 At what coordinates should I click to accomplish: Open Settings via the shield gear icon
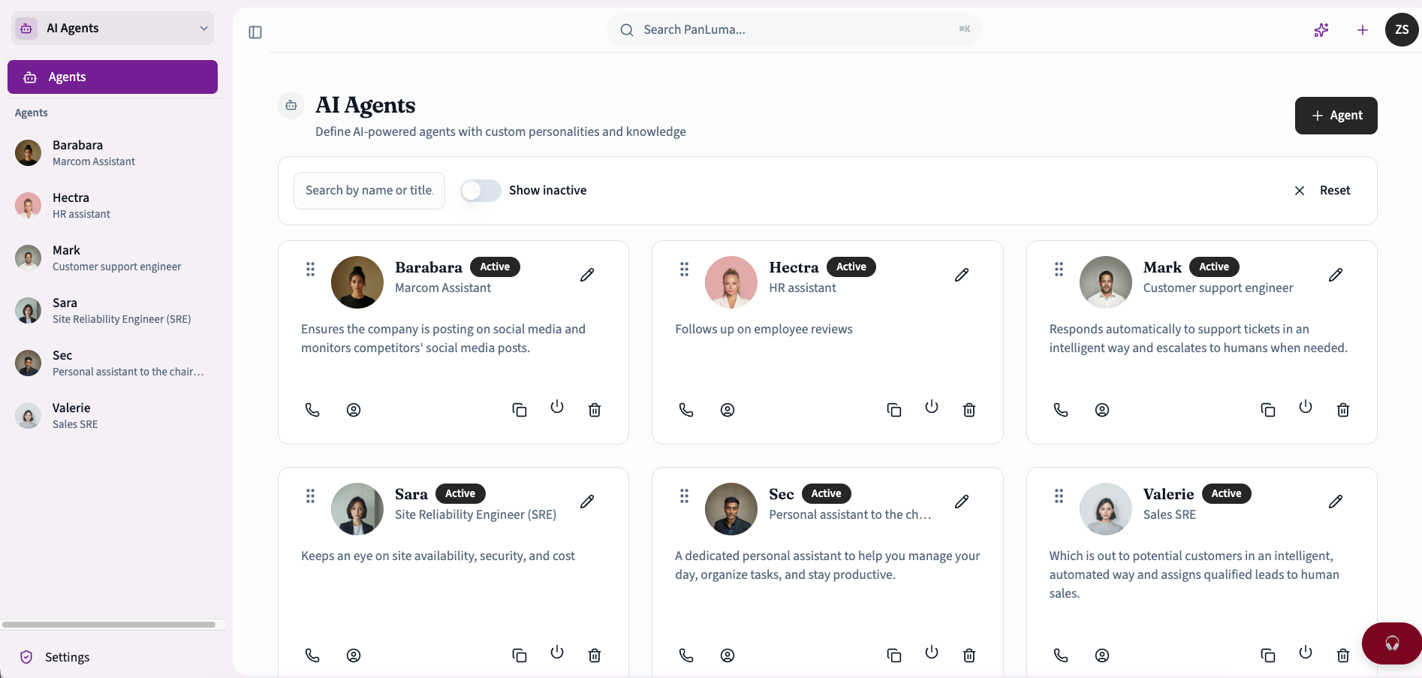[26, 656]
